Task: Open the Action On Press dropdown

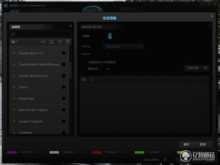Action: click(x=124, y=46)
